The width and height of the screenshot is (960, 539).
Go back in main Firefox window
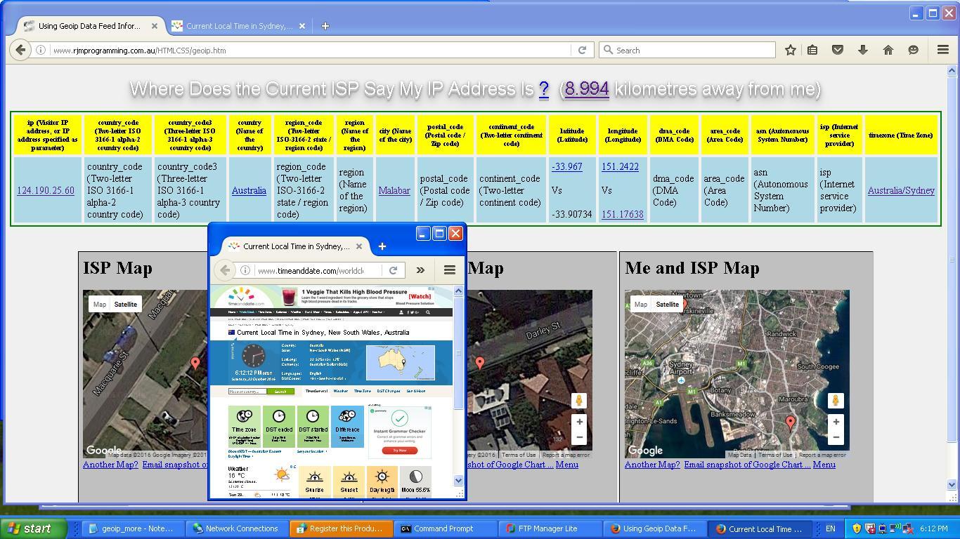point(20,50)
